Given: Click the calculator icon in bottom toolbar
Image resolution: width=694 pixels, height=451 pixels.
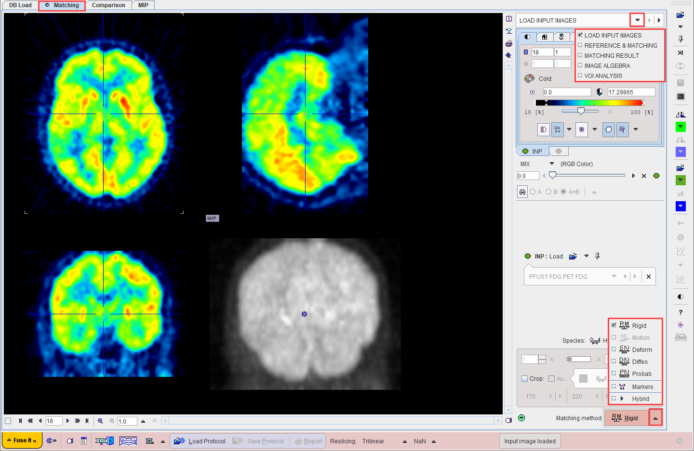Looking at the screenshot, I should pos(84,441).
